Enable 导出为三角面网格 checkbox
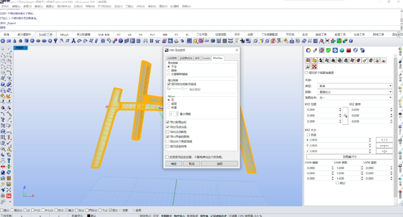Image resolution: width=403 pixels, height=217 pixels. 168,141
